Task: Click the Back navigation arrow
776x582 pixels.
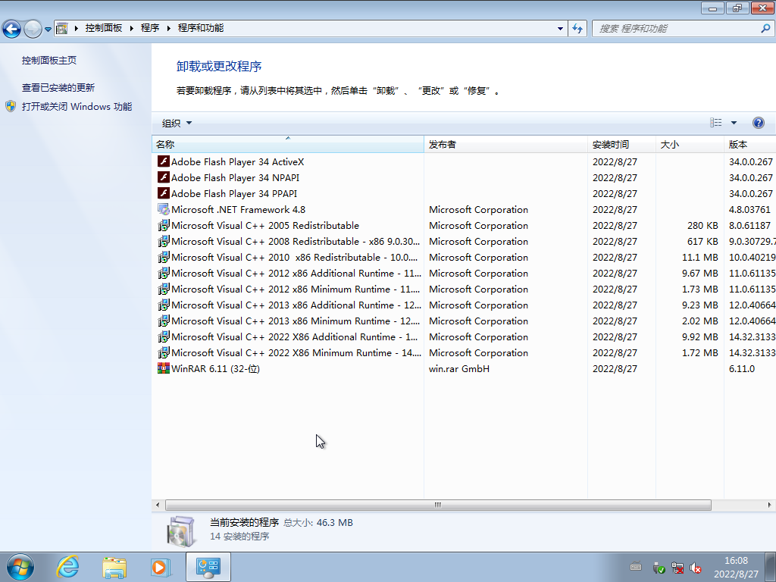Action: tap(12, 29)
